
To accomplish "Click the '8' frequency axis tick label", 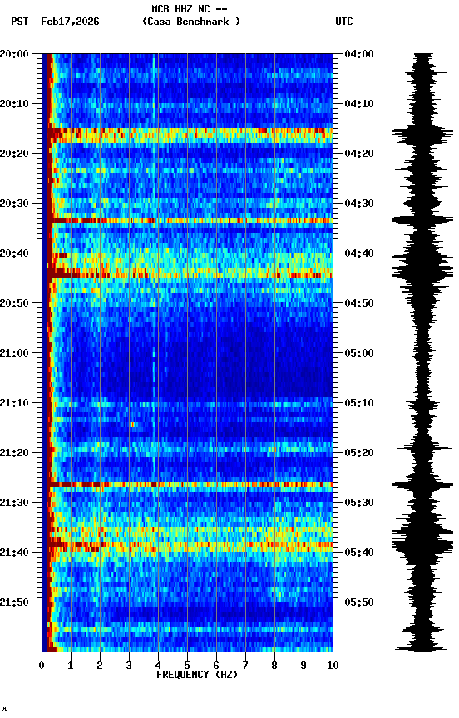I will coord(274,666).
